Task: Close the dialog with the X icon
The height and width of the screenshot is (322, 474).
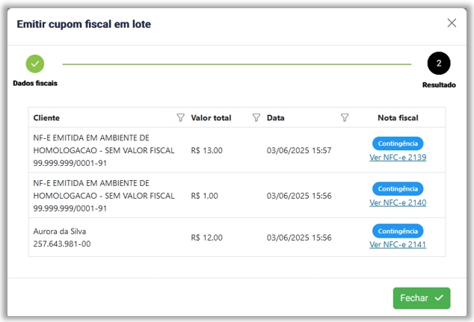Action: (452, 23)
